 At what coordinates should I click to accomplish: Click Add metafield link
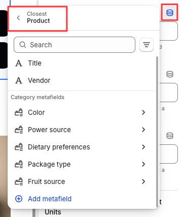(50, 199)
